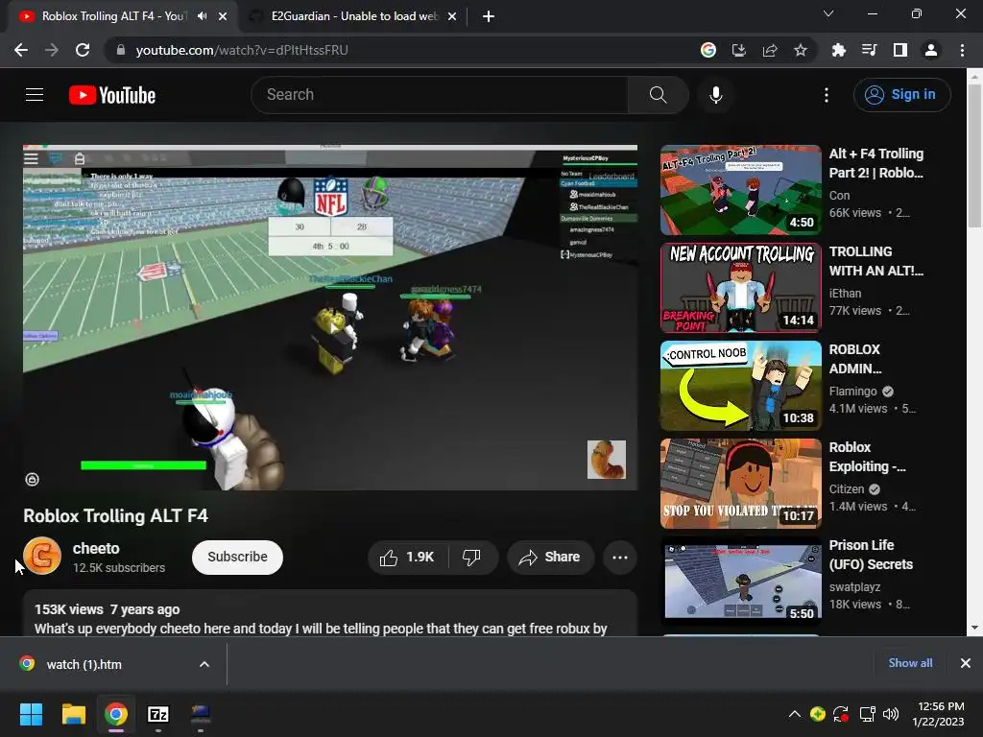Open cheeto channel name link
This screenshot has width=983, height=737.
click(96, 548)
